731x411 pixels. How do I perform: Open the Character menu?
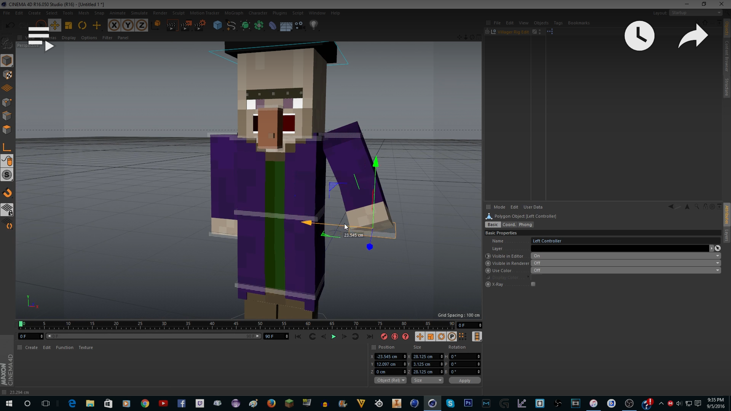point(258,13)
